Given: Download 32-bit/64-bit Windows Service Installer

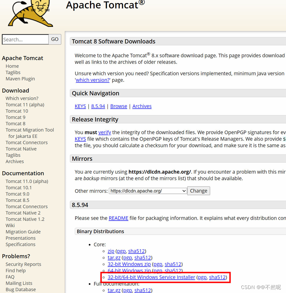Looking at the screenshot, I should (151, 277).
